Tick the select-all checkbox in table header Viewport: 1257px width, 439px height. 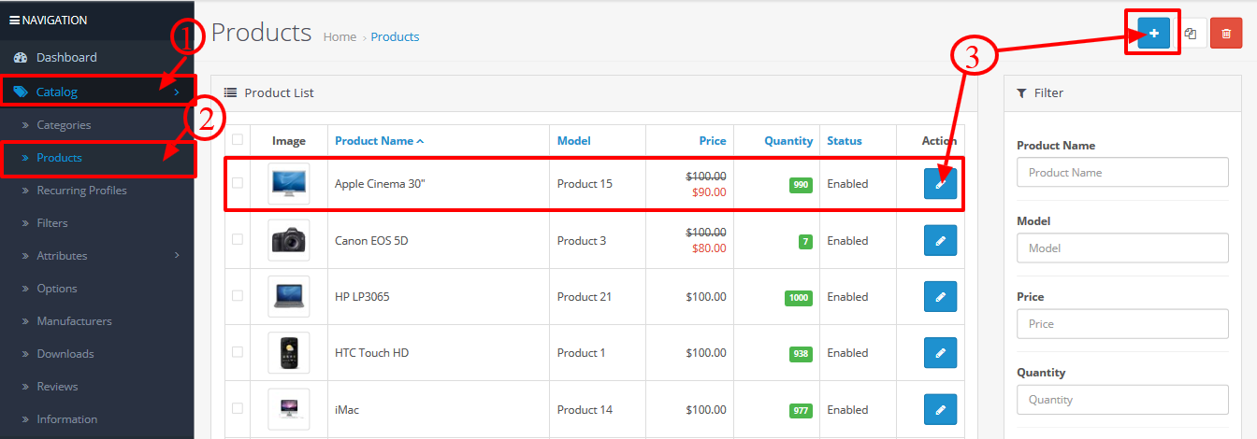pyautogui.click(x=238, y=139)
